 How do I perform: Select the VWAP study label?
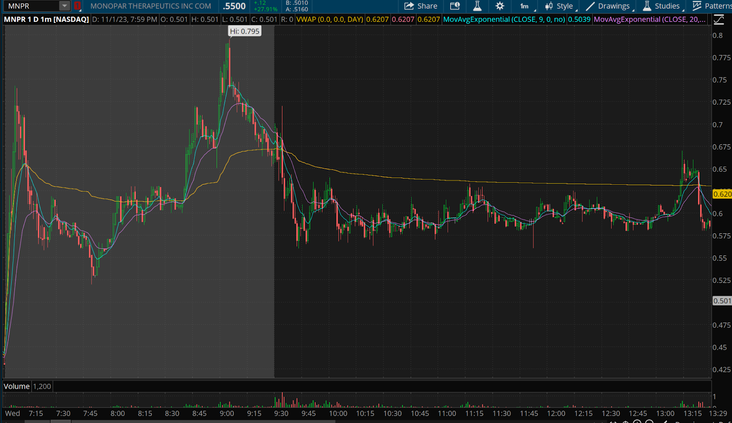(x=329, y=19)
